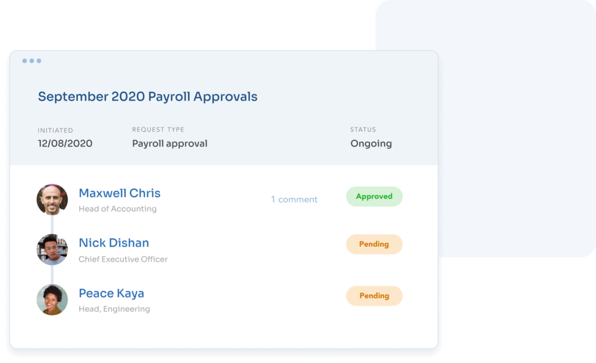Image resolution: width=596 pixels, height=363 pixels.
Task: View the 1 comment link
Action: pos(294,200)
